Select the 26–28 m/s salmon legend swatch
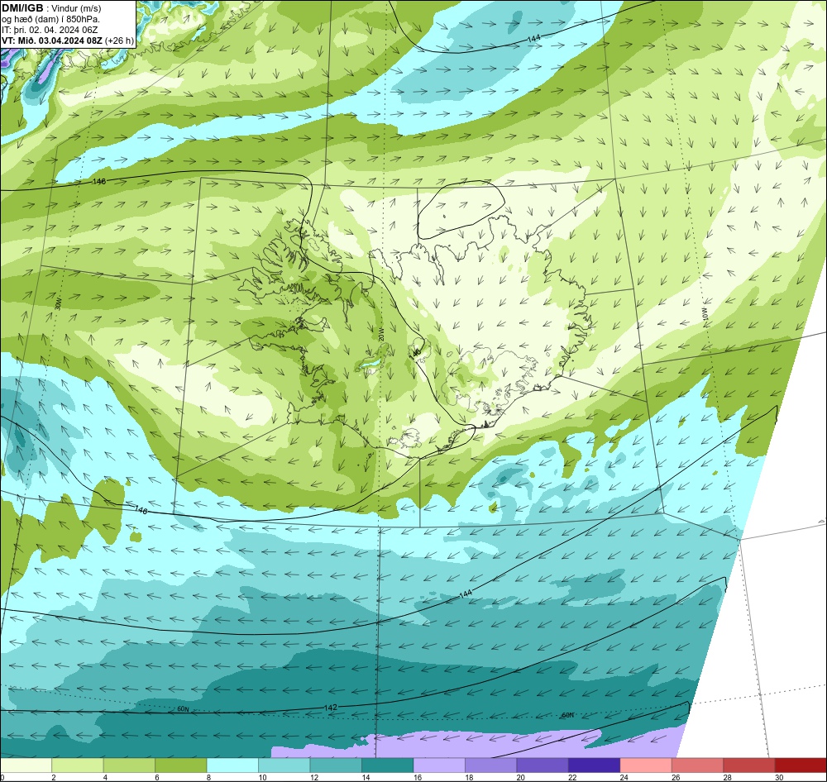 click(x=698, y=765)
